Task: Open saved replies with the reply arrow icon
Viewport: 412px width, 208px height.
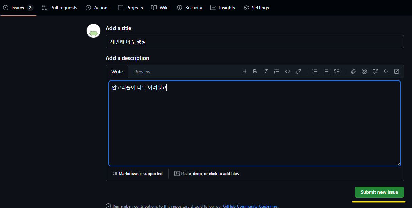Action: pos(386,71)
